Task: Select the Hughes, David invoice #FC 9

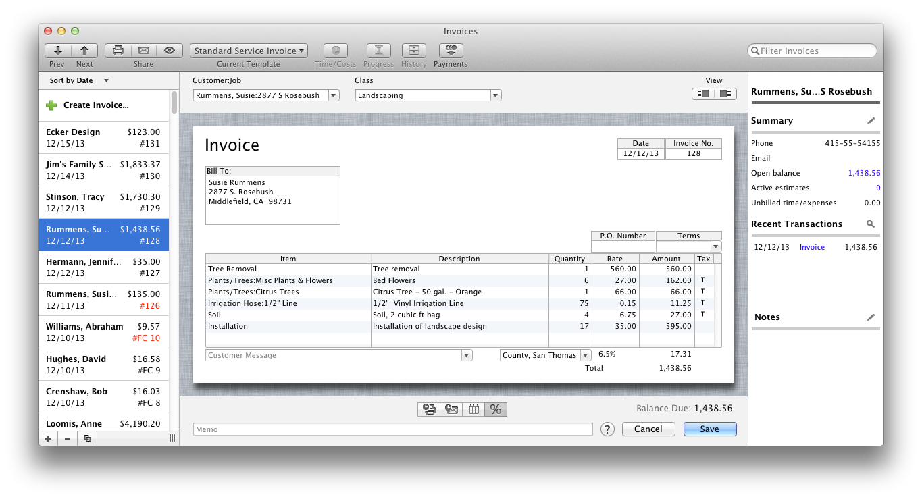Action: click(x=103, y=365)
